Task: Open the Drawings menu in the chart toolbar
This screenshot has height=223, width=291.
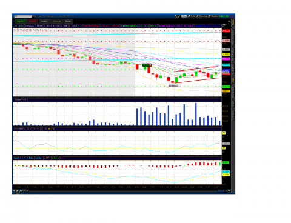Action: click(202, 16)
